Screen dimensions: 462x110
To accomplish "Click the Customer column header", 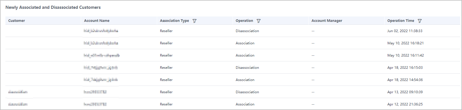I will coord(17,21).
